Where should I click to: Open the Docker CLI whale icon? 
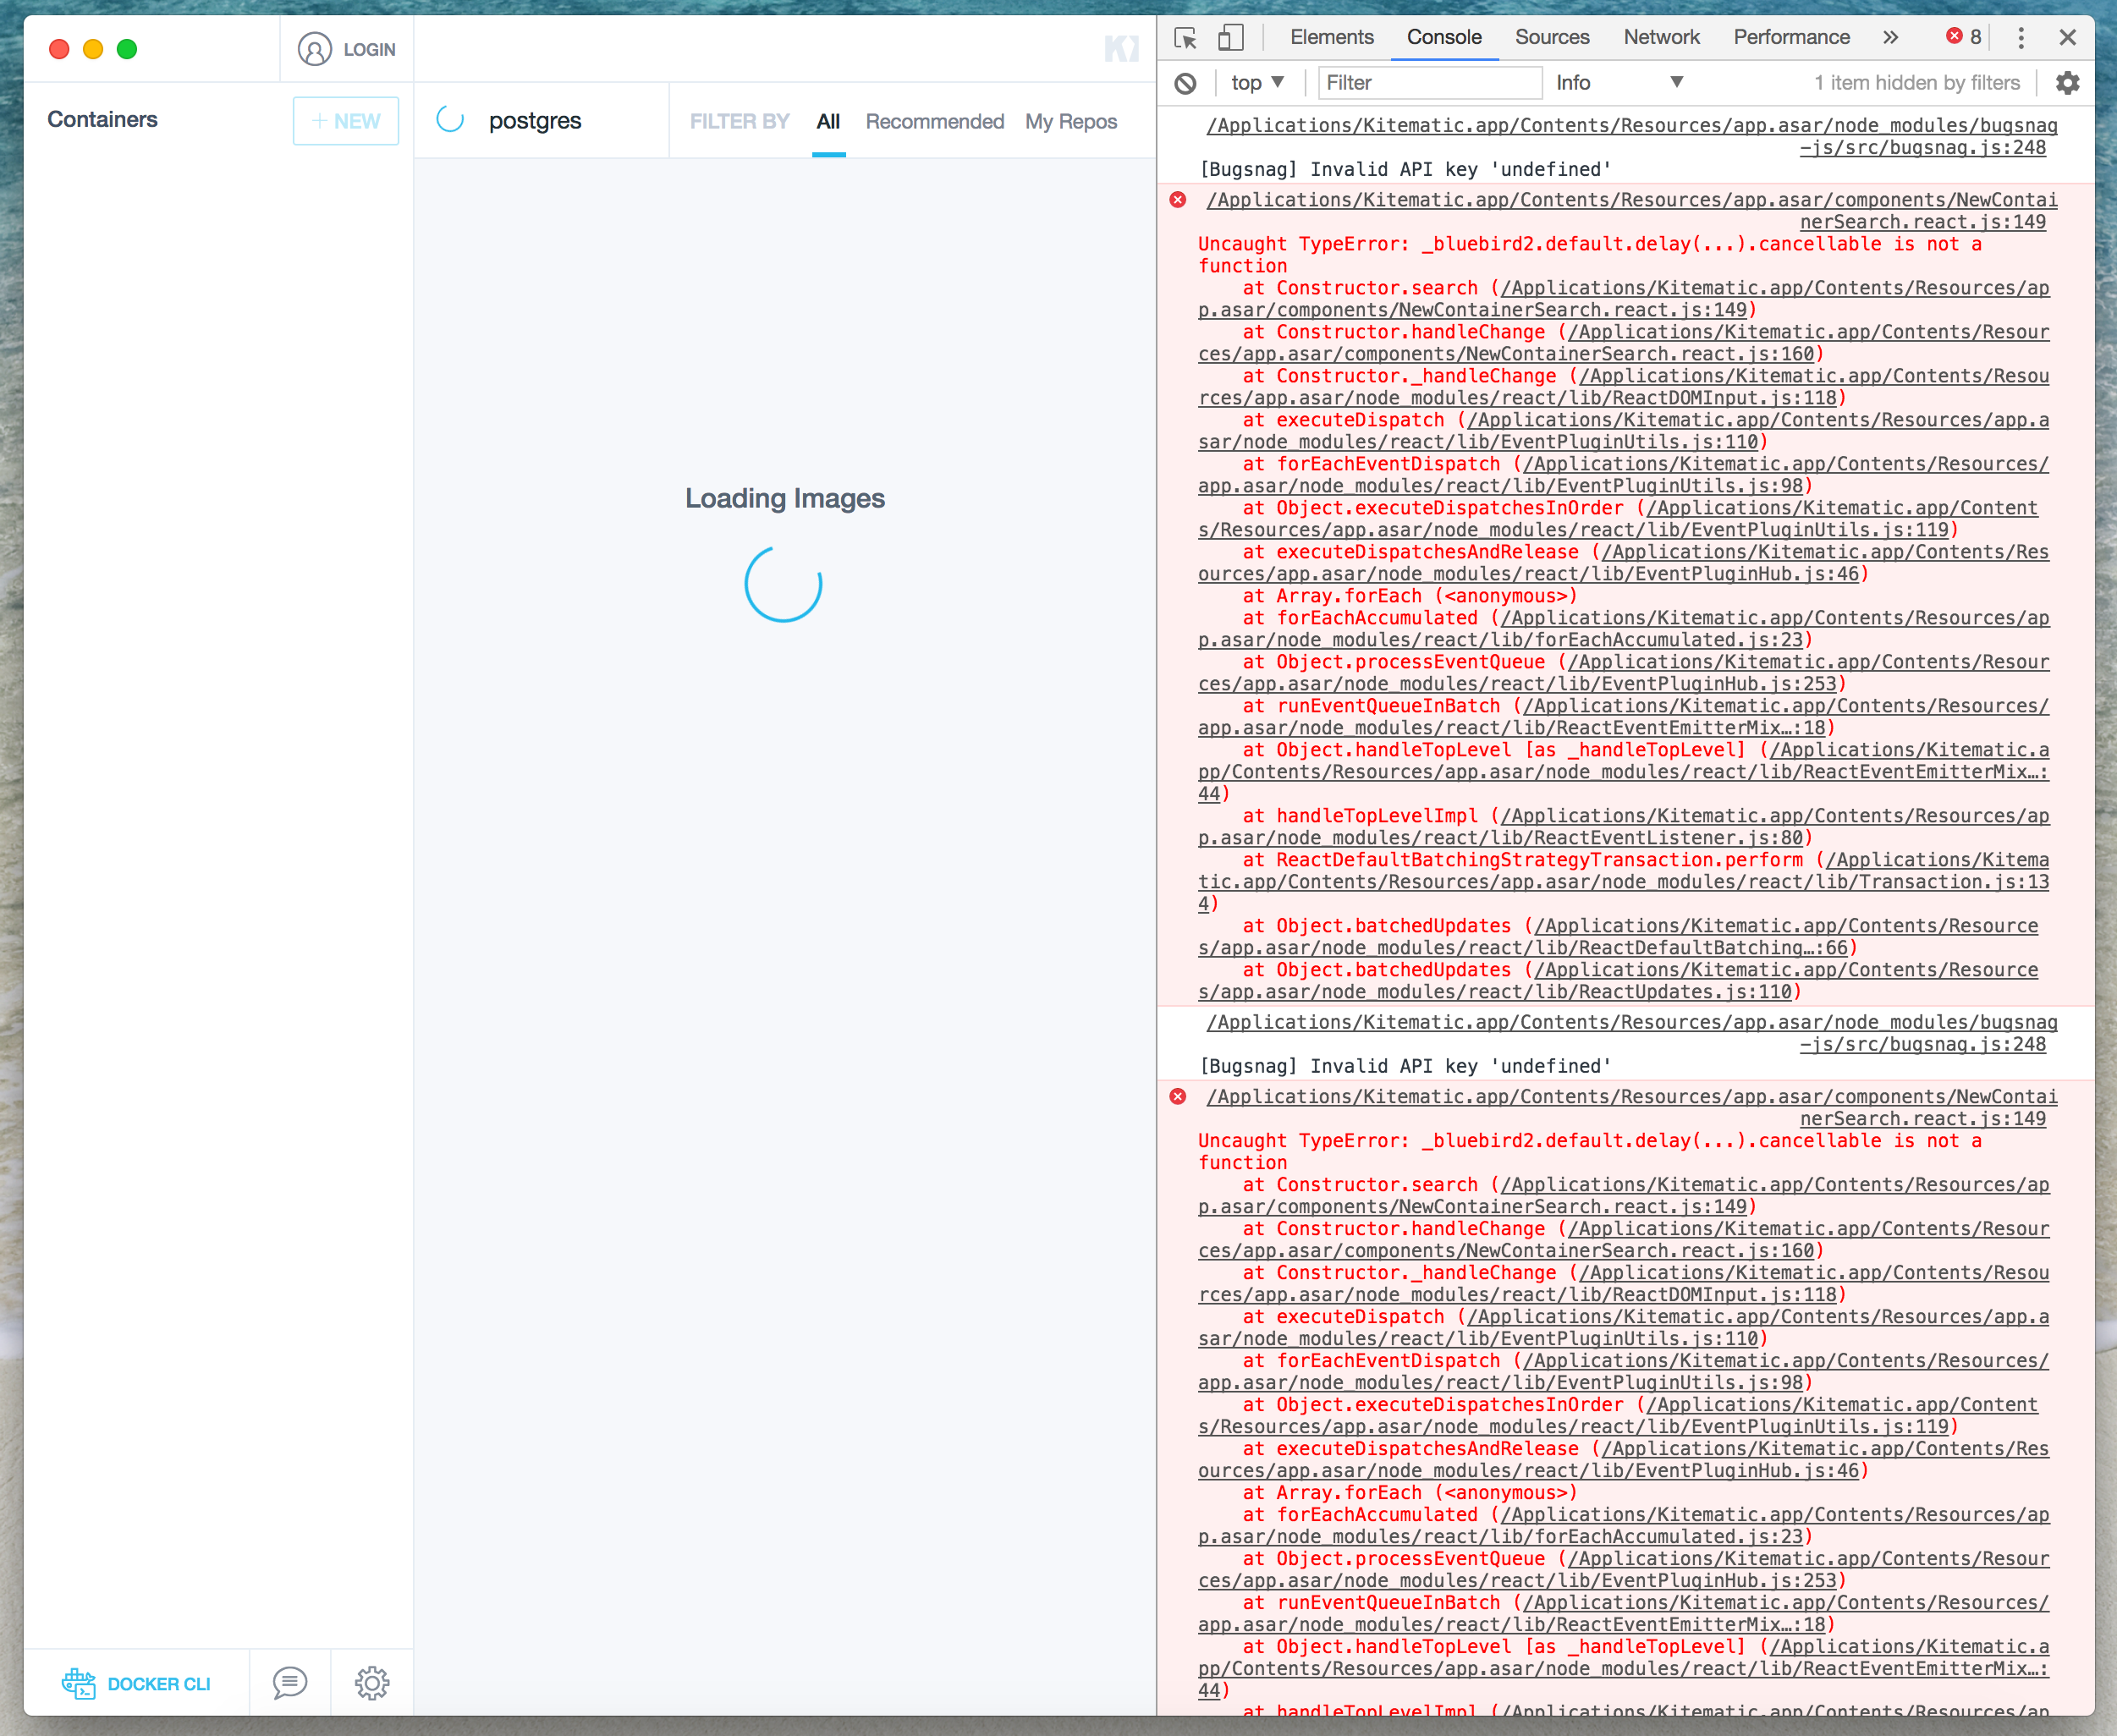pyautogui.click(x=79, y=1683)
